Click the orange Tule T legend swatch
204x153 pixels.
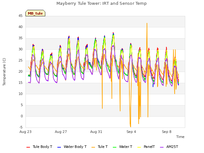93,147
